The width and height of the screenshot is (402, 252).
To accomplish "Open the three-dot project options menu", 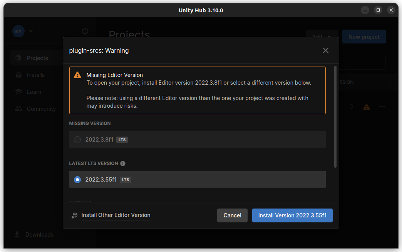I will pyautogui.click(x=382, y=107).
